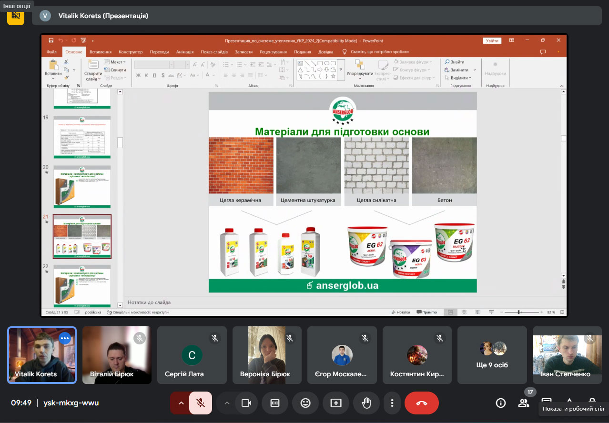Click the Sign in (Увійти) button
This screenshot has height=423, width=609.
492,40
